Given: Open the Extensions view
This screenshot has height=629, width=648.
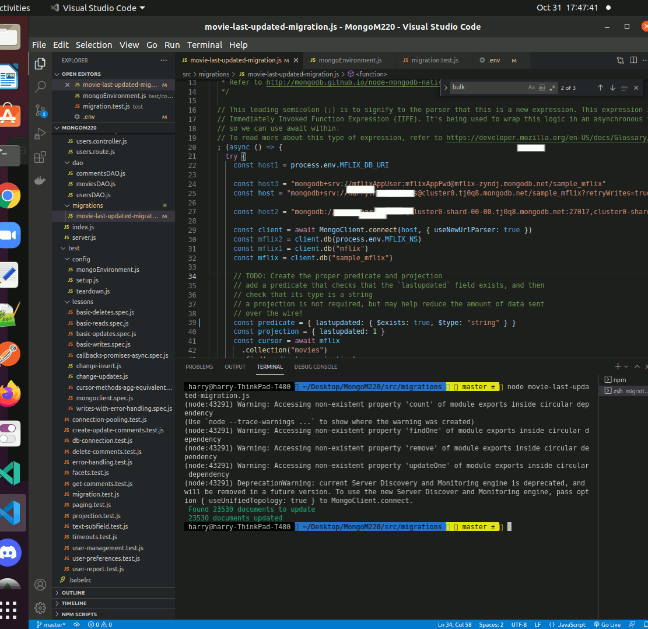Looking at the screenshot, I should coord(40,157).
